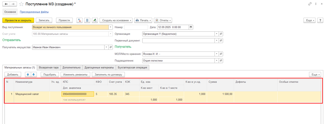Click the Дата field showing 12.09.2025
Screen dimensions: 324x124
coord(173,27)
